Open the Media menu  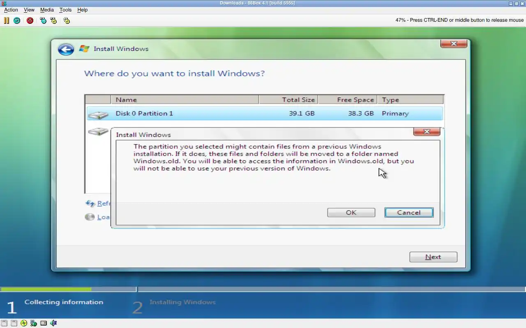[x=47, y=10]
